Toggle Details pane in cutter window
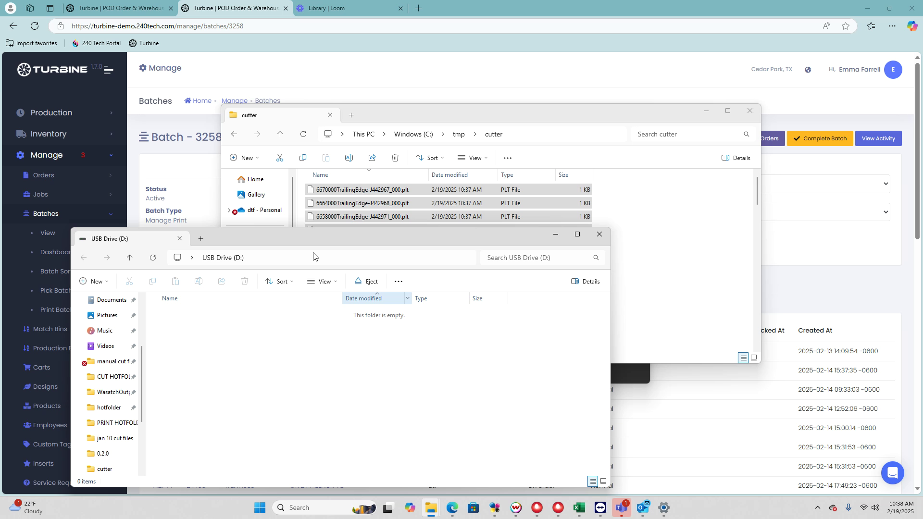Screen dimensions: 923x519 coord(736,158)
